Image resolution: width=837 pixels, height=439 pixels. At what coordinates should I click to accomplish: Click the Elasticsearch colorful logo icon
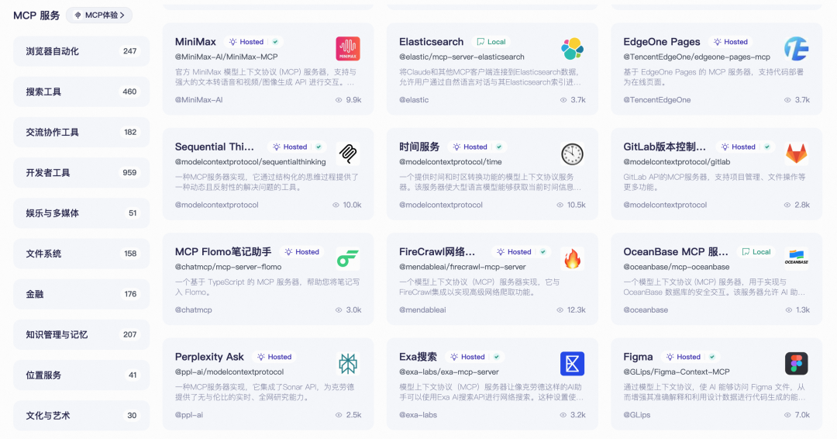(572, 49)
